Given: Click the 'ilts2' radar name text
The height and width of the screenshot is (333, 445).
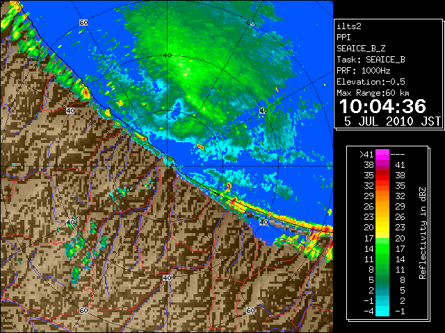Looking at the screenshot, I should pos(349,26).
